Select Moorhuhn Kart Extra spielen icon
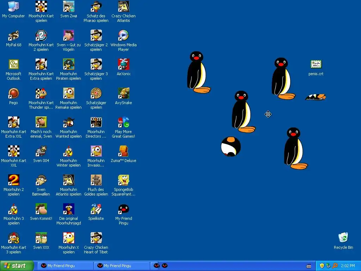This screenshot has width=361, height=271. [41, 64]
